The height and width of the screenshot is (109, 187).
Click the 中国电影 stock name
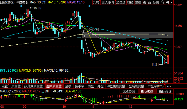[22, 2]
